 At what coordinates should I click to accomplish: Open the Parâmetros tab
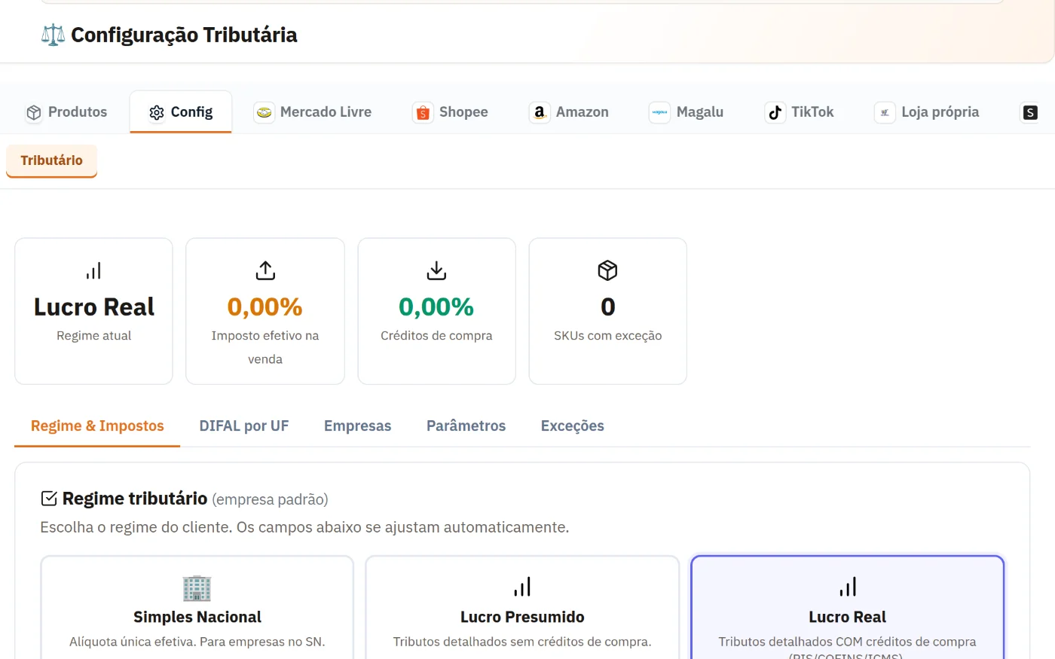(x=466, y=426)
